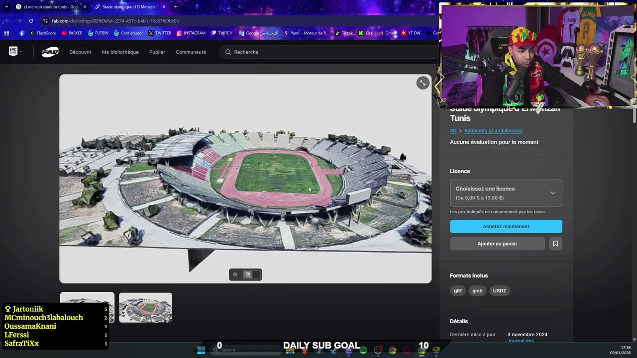
Task: Open the FlashScore bookmark
Action: click(43, 33)
